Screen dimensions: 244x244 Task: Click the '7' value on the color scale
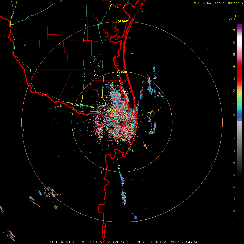pyautogui.click(x=234, y=30)
